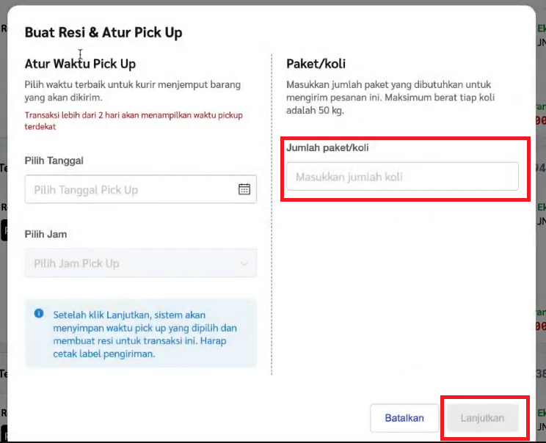Click the Maksimum berat tiap koli description
Image resolution: width=546 pixels, height=443 pixels.
point(390,98)
